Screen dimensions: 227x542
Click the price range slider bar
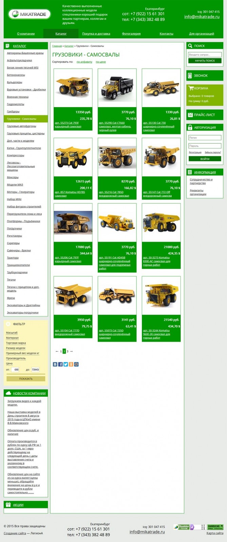coord(26,374)
